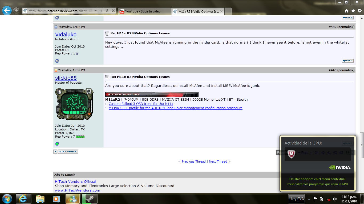This screenshot has height=204, width=364.
Task: Open slickie88's user profile
Action: [66, 78]
